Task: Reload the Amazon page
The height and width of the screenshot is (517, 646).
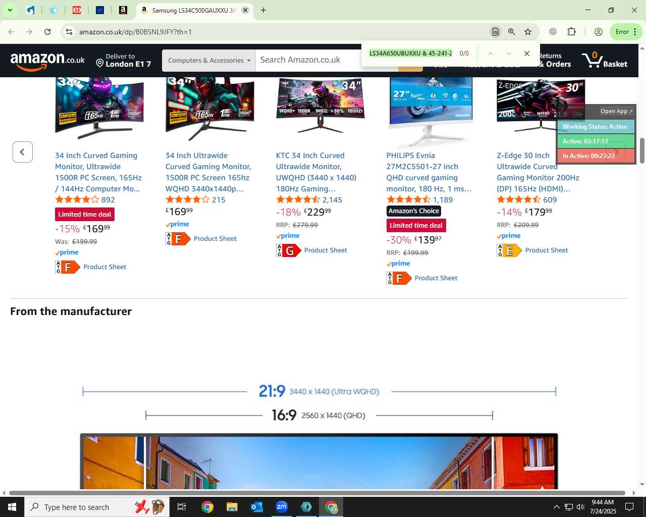Action: click(47, 32)
